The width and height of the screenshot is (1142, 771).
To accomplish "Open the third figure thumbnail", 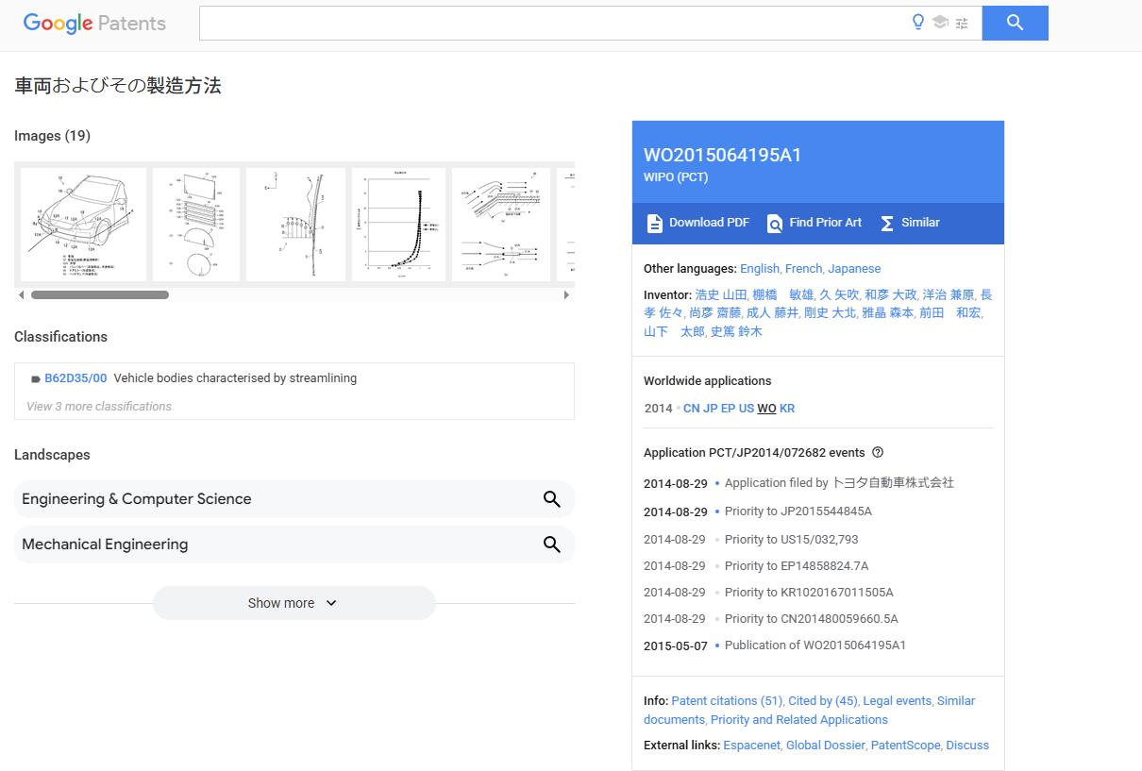I will point(296,225).
